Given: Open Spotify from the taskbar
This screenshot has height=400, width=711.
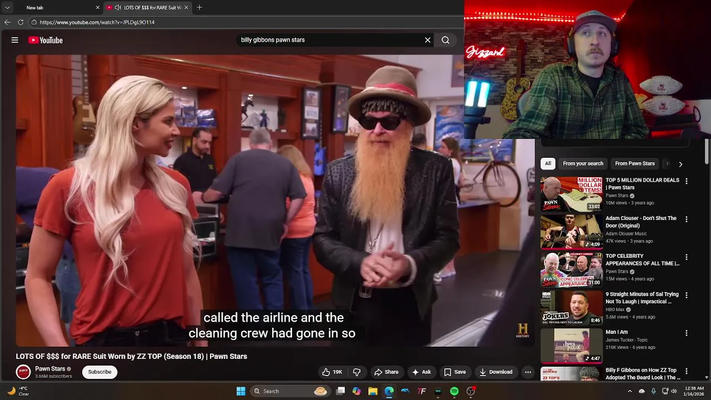Looking at the screenshot, I should [454, 391].
